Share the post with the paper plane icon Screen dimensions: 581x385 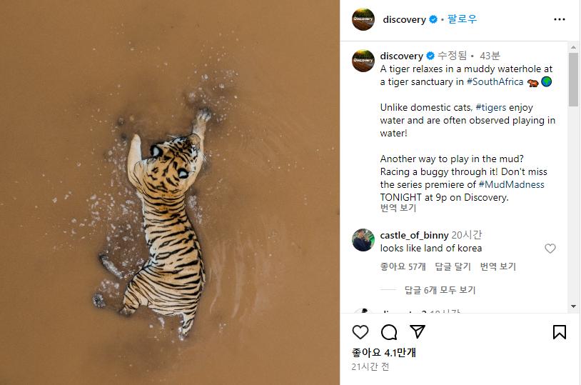pyautogui.click(x=418, y=332)
